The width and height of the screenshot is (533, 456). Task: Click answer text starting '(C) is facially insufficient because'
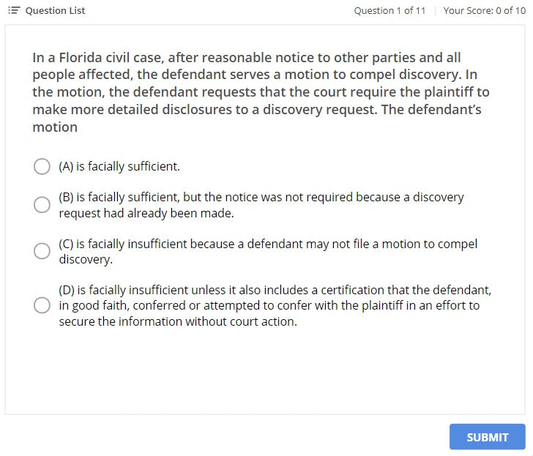[x=268, y=244]
